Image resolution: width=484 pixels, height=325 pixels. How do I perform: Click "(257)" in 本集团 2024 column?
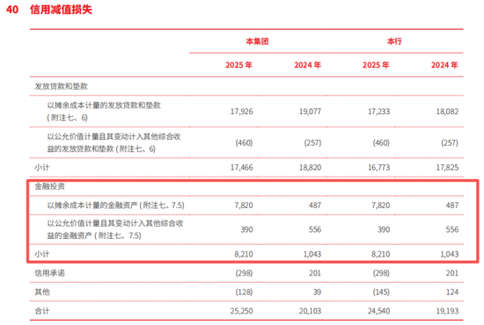[x=312, y=143]
